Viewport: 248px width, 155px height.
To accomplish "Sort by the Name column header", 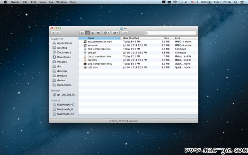I will (99, 38).
